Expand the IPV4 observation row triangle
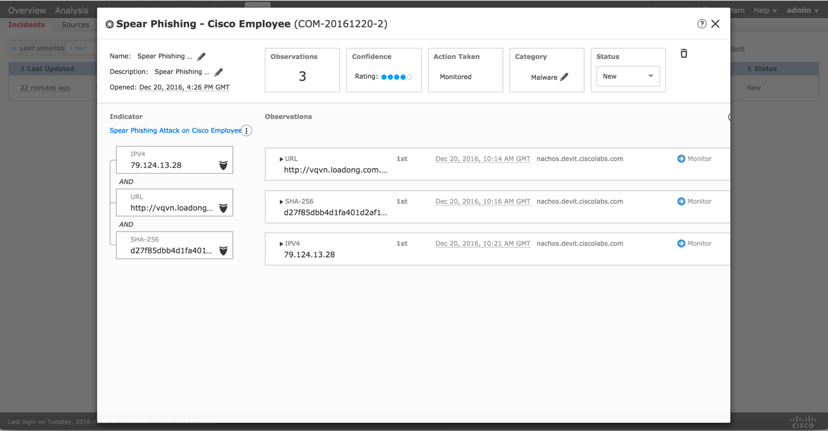Screen dimensions: 828x431 click(x=281, y=244)
